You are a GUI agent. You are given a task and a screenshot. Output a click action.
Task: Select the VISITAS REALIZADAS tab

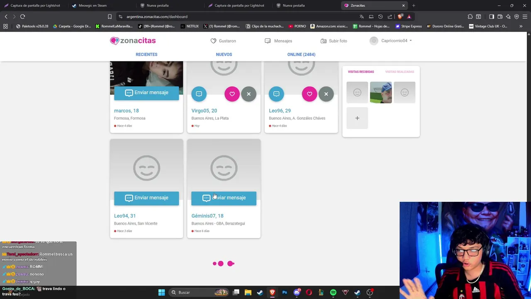point(399,72)
